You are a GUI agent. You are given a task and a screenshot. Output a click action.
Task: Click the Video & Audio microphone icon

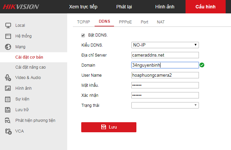pyautogui.click(x=8, y=78)
